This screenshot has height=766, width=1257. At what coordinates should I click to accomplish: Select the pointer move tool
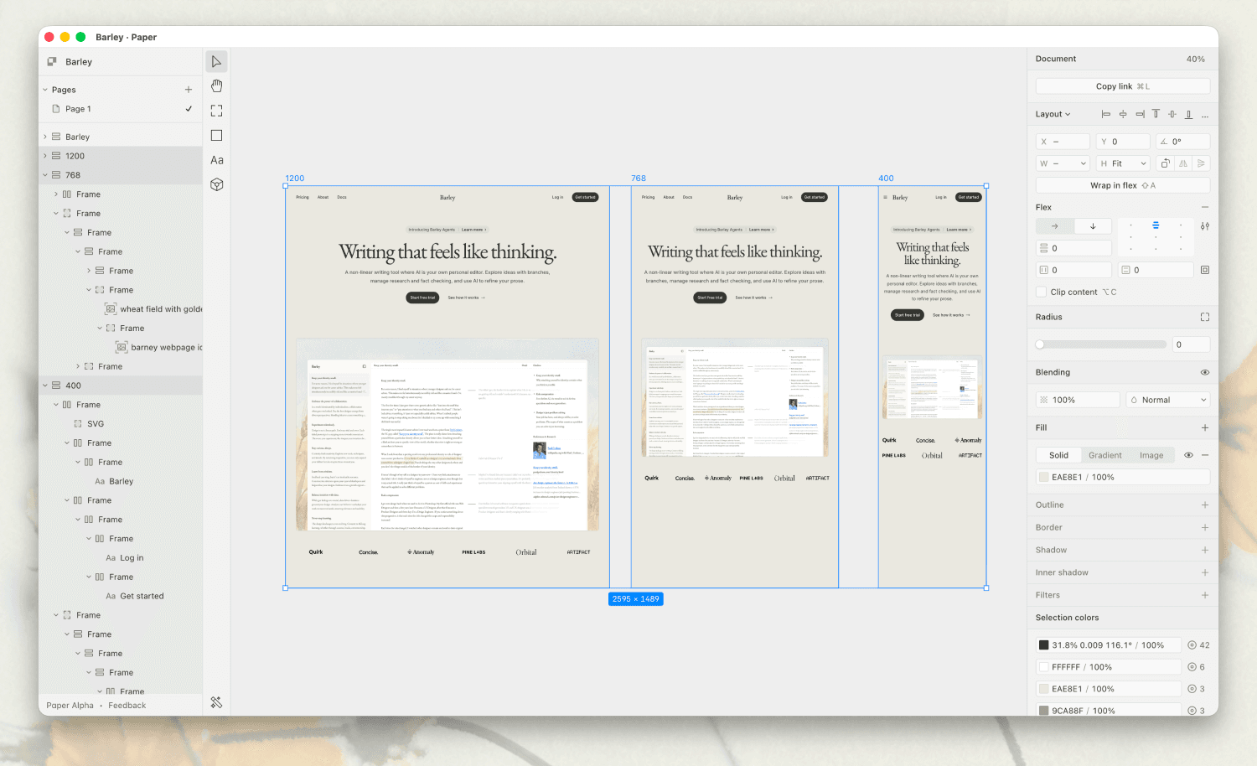pyautogui.click(x=216, y=61)
